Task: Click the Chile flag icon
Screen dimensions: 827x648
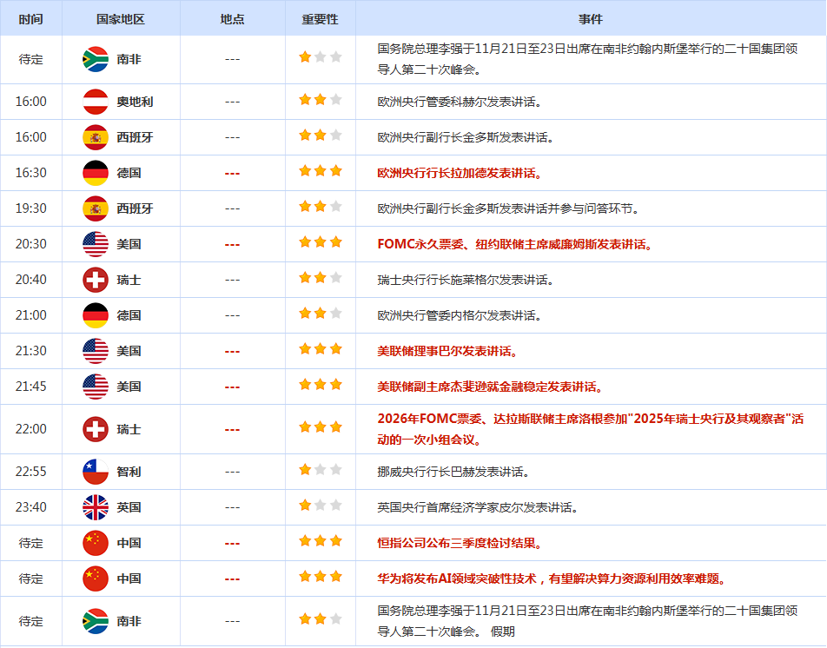Action: (x=96, y=472)
